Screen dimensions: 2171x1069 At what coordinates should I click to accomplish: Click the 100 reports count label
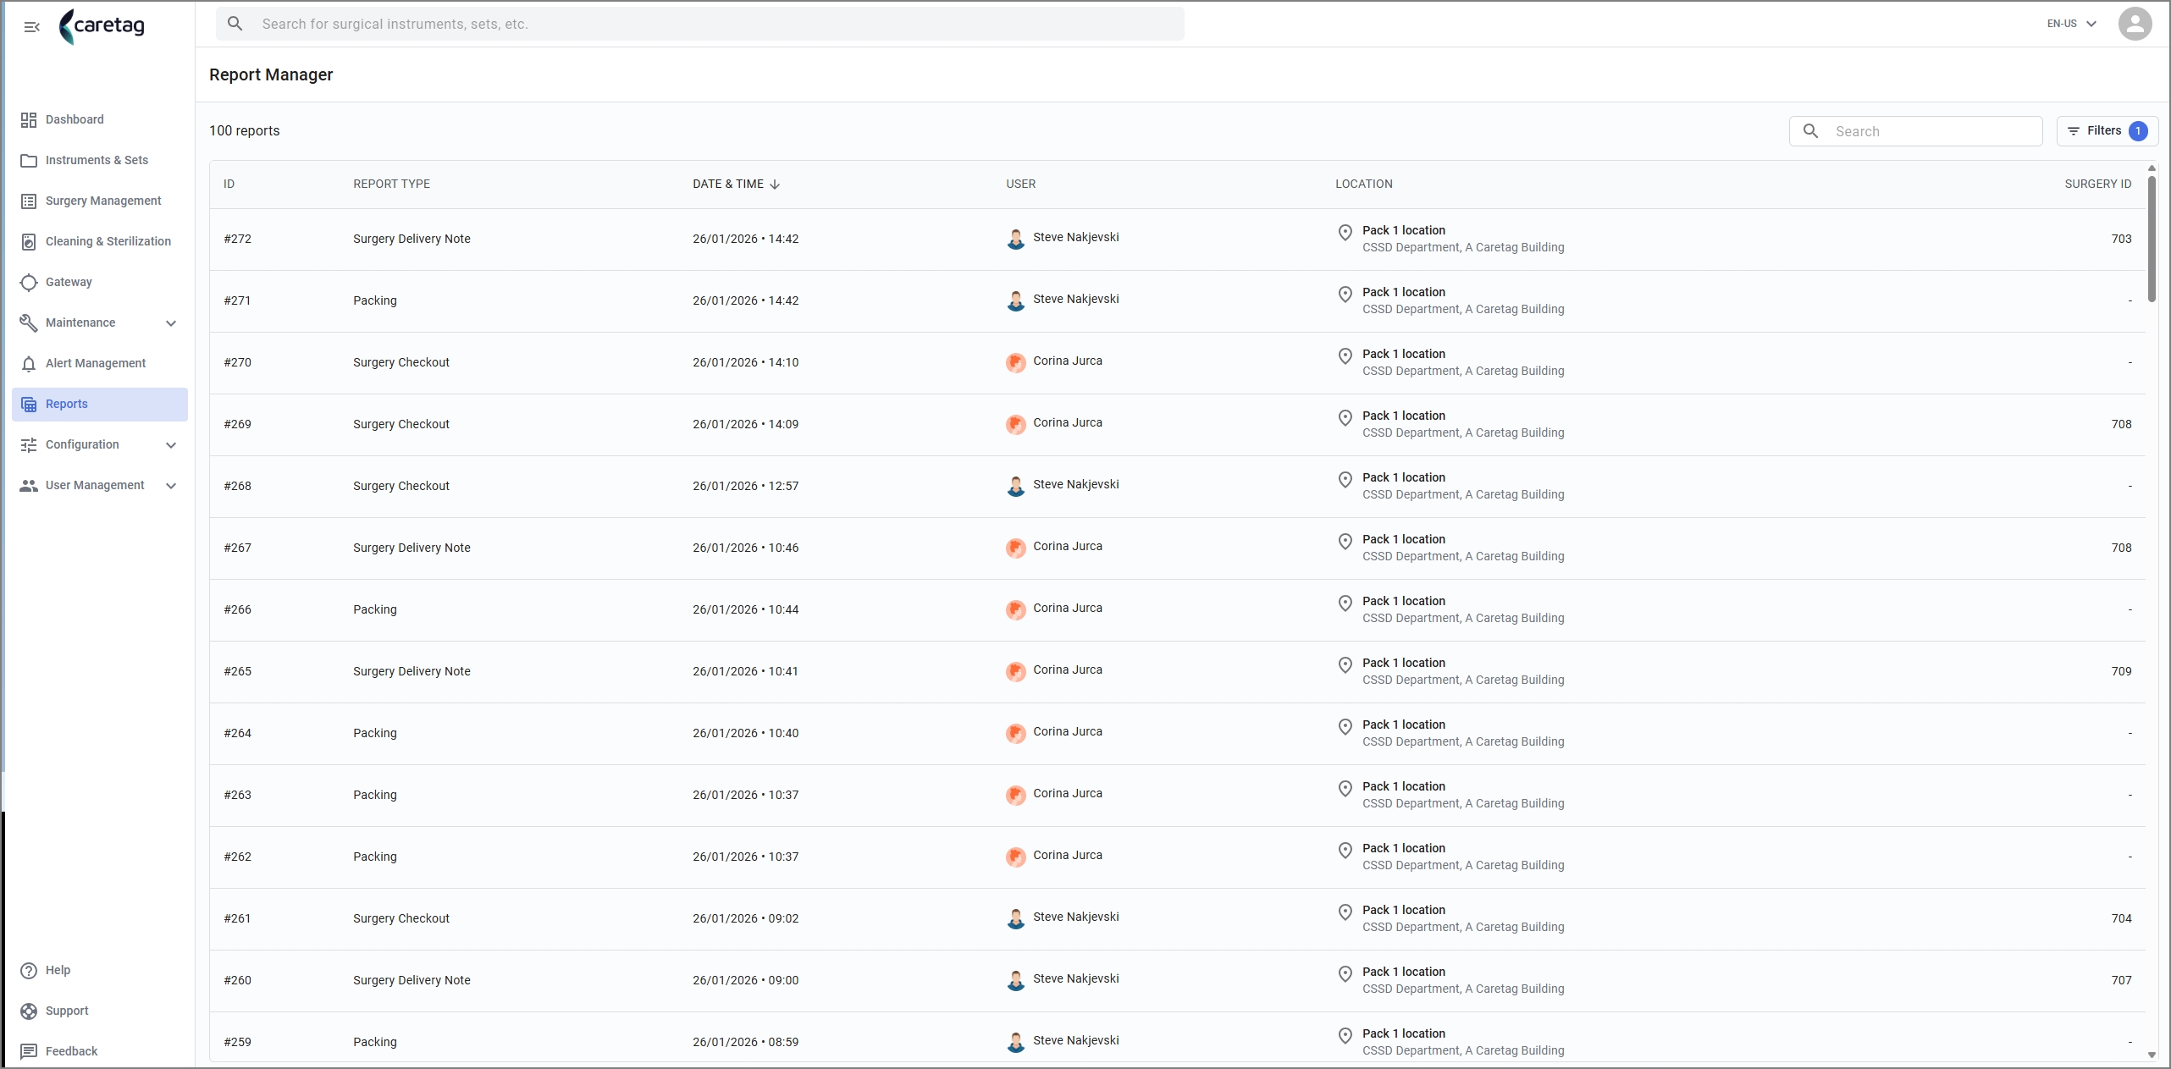coord(245,131)
